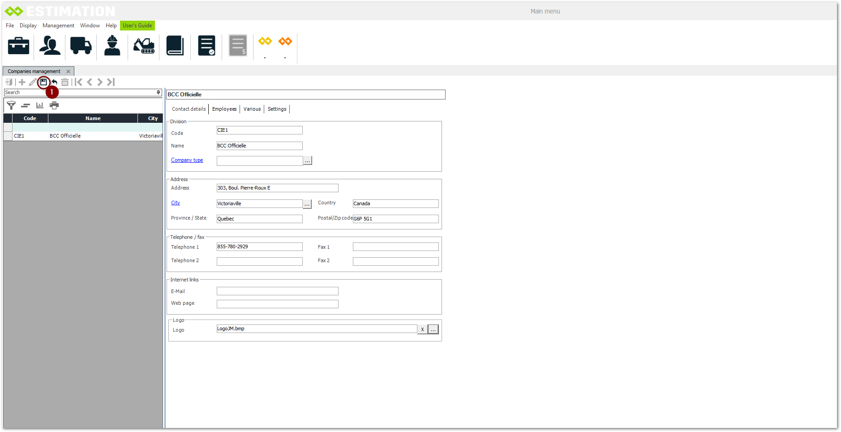
Task: Open the City browse button
Action: pos(307,204)
